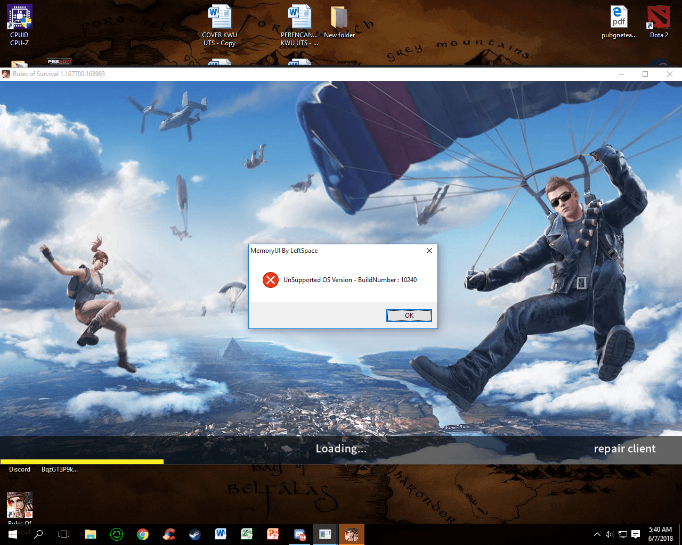The image size is (682, 545).
Task: Open taskbar Search
Action: tap(38, 534)
